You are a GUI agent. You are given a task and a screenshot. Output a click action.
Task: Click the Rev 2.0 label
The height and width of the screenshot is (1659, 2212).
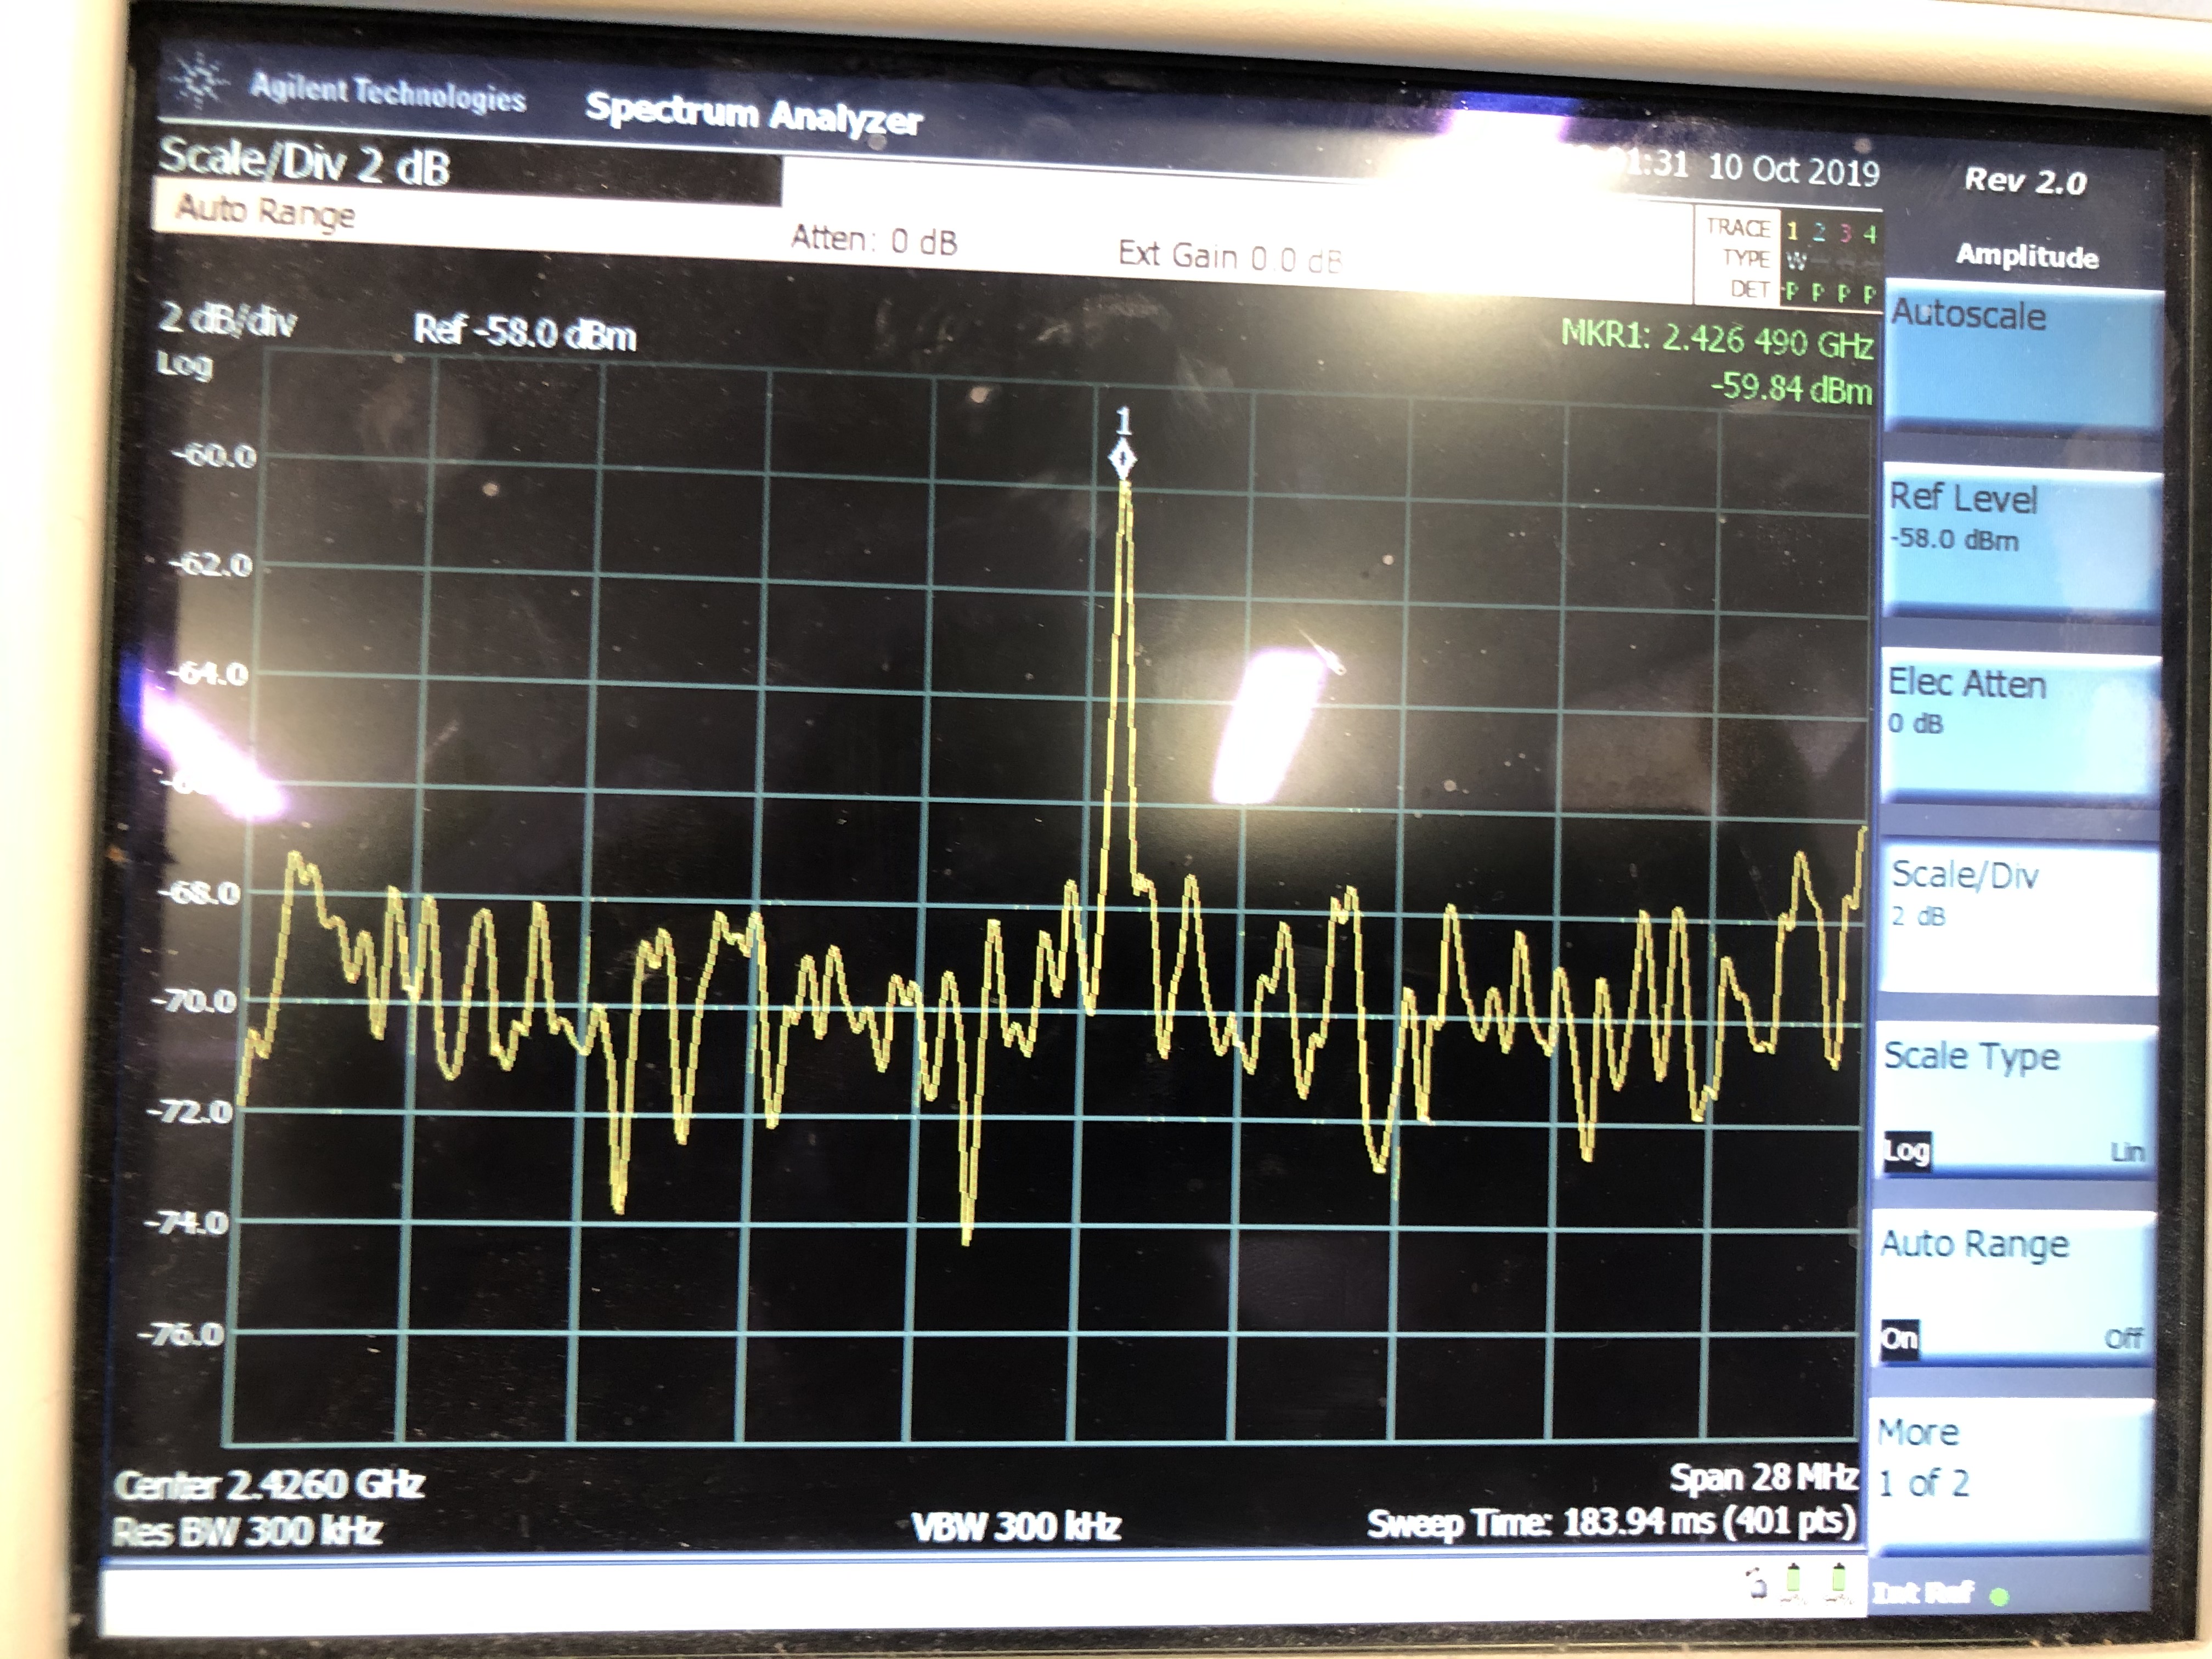click(x=2025, y=181)
